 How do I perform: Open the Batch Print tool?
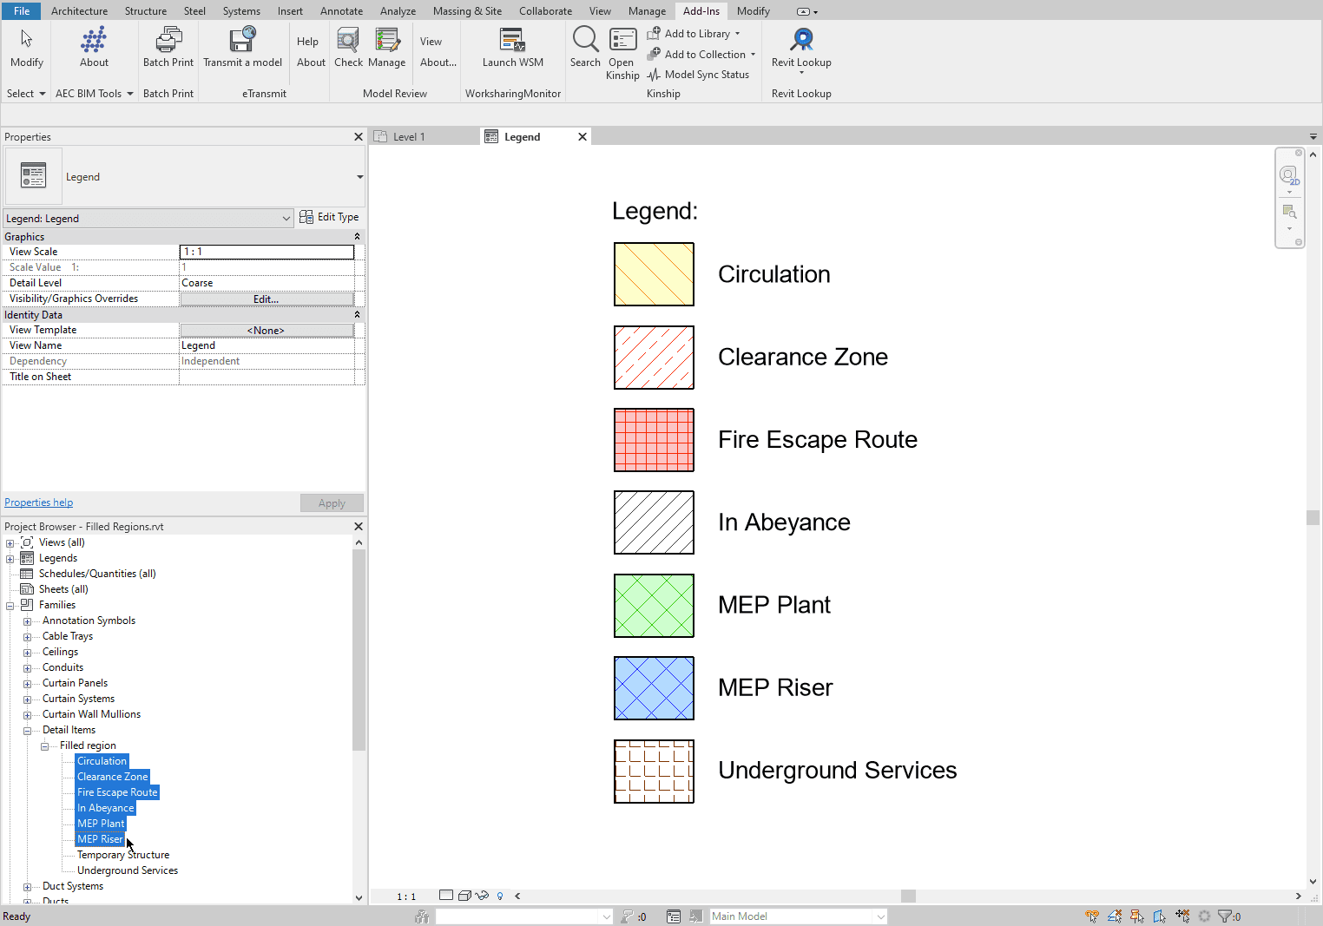[x=168, y=48]
